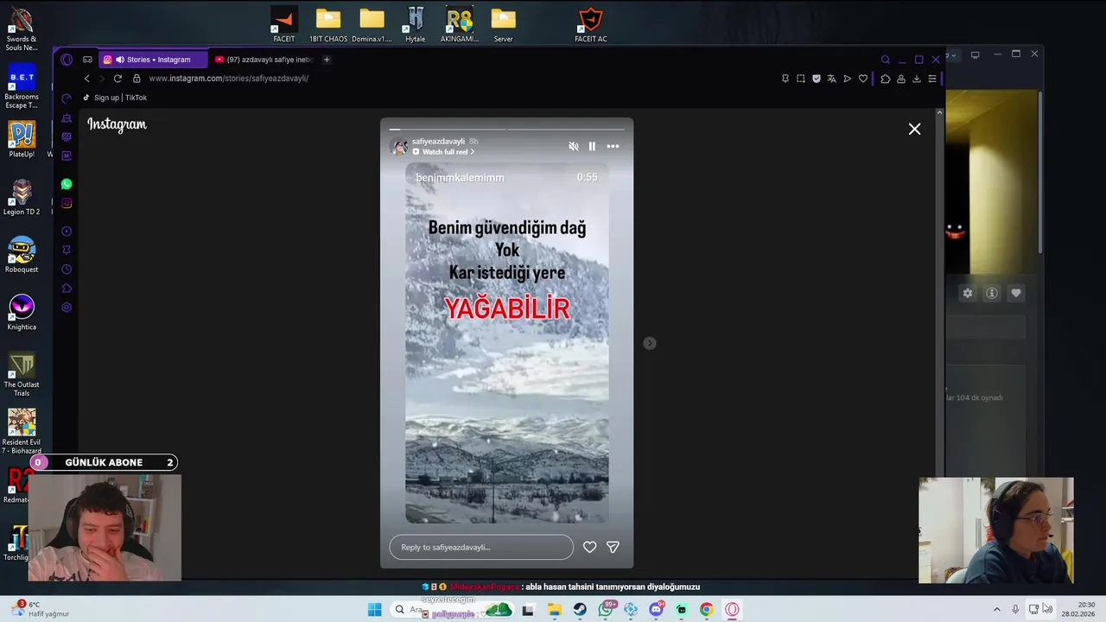
Task: Open PlateUp! desktop shortcut
Action: pos(22,140)
